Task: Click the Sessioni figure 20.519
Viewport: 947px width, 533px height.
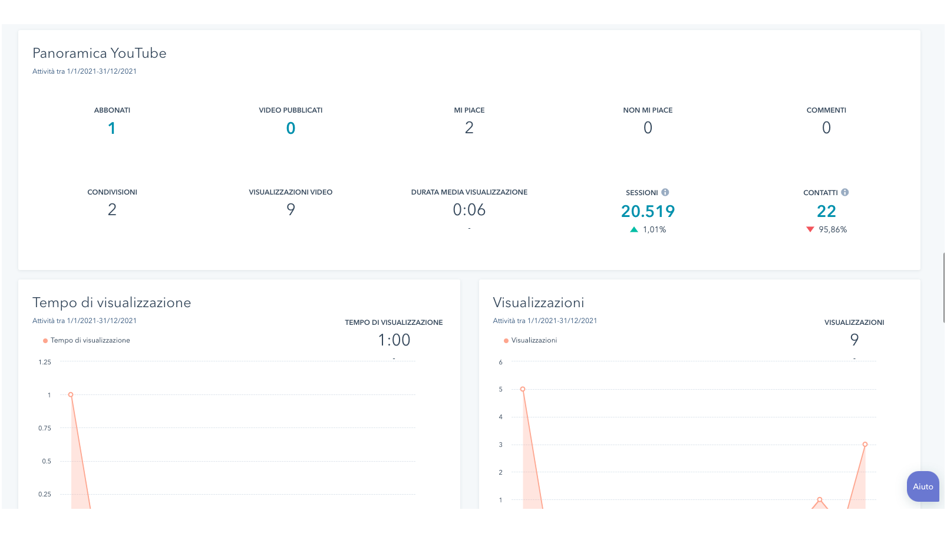Action: point(648,211)
